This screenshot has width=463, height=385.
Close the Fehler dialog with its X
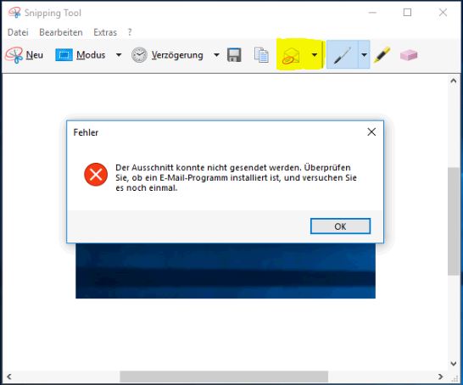click(371, 132)
